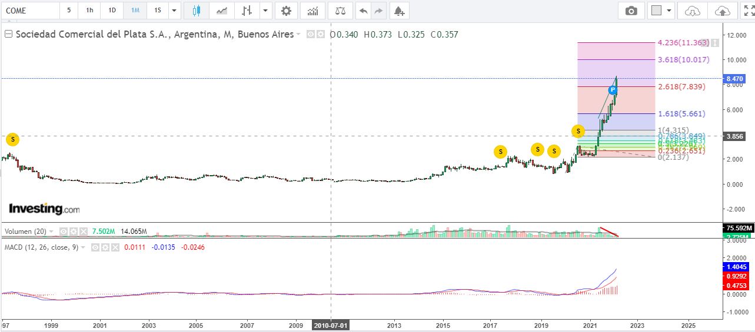
Task: Select the candlestick chart type
Action: [x=197, y=11]
